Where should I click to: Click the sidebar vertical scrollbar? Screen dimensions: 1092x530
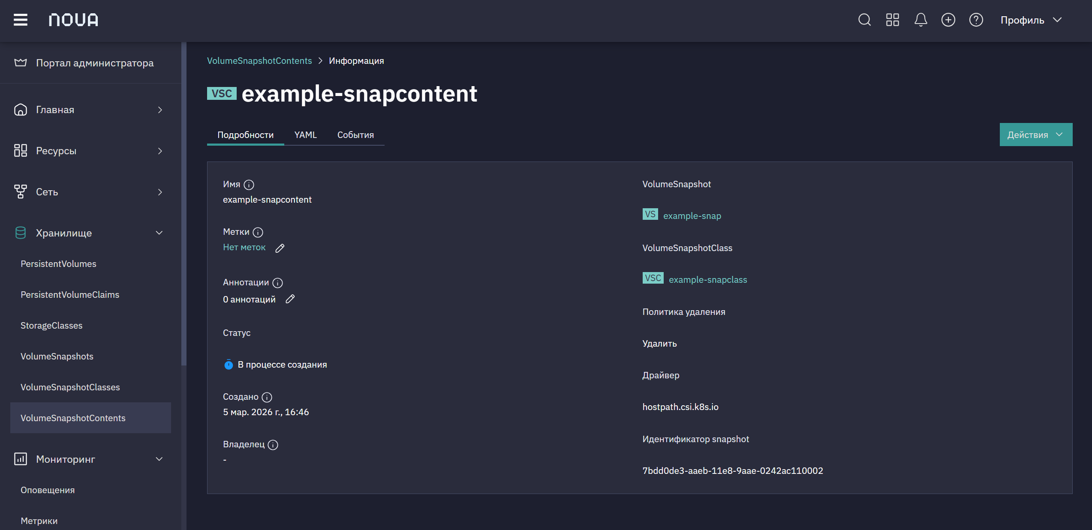click(x=184, y=204)
